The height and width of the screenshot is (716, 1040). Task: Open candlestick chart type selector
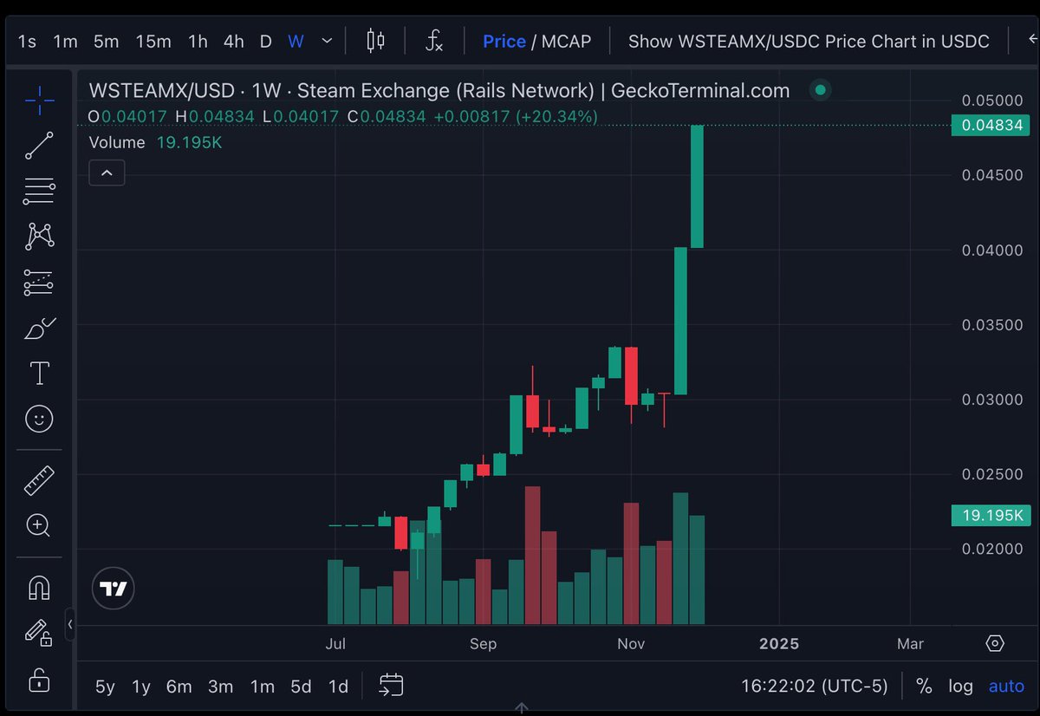click(x=375, y=41)
